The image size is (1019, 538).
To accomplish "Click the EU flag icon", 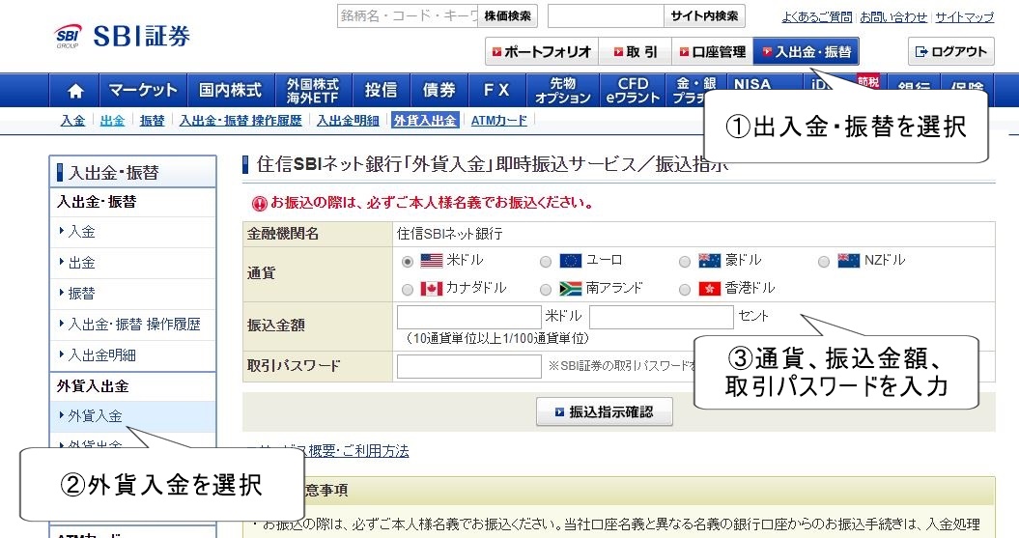I will point(571,261).
